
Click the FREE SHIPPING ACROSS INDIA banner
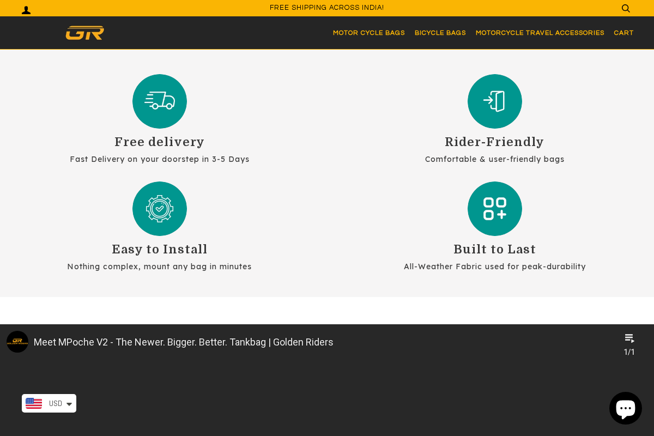coord(326,8)
